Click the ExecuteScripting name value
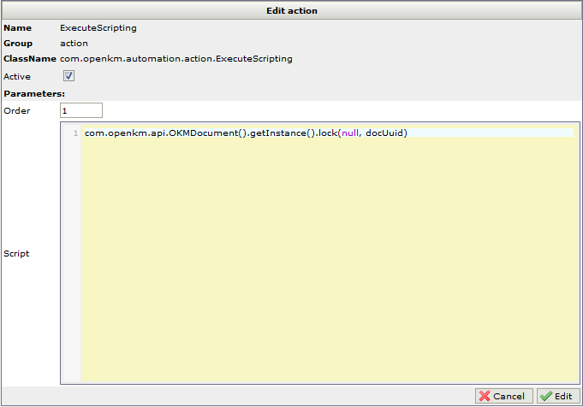583x407 pixels. [x=98, y=28]
